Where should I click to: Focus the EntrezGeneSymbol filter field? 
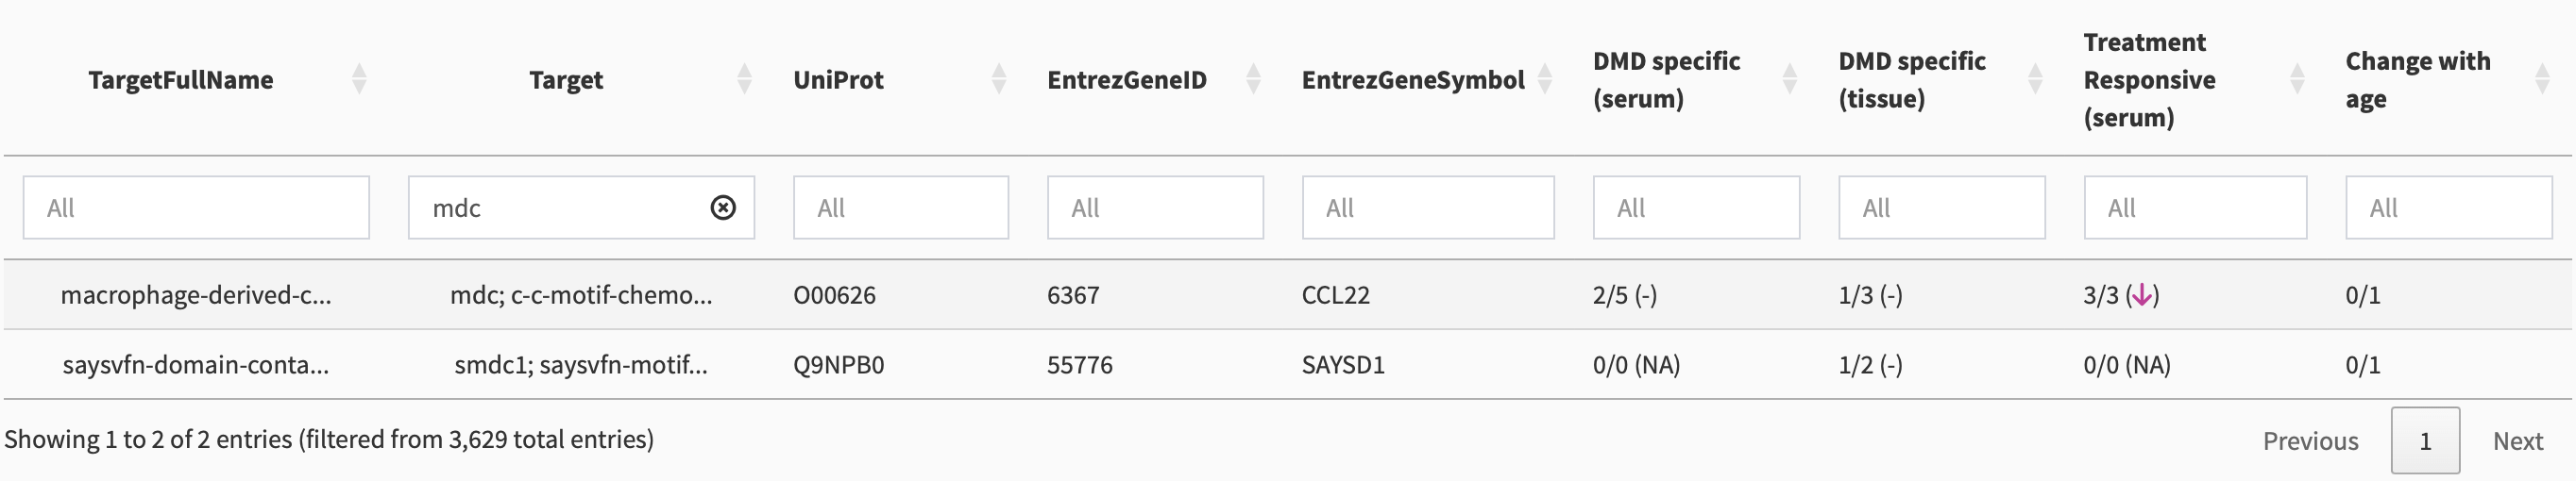click(x=1427, y=207)
